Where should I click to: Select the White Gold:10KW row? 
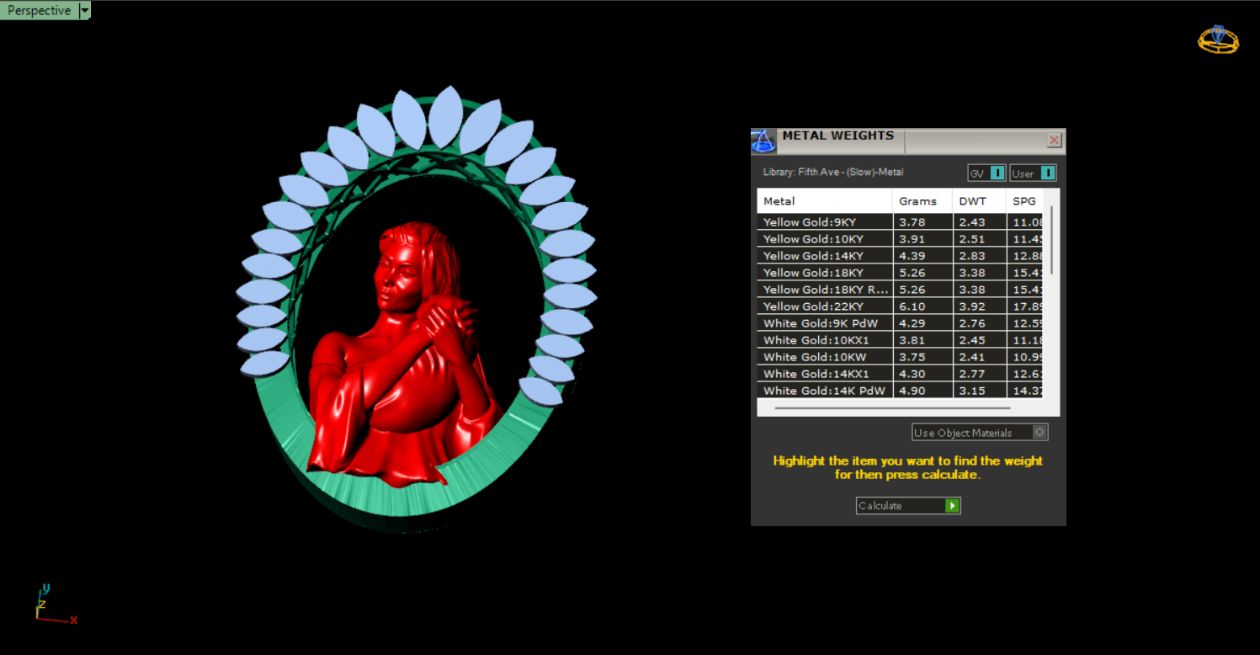(x=824, y=357)
